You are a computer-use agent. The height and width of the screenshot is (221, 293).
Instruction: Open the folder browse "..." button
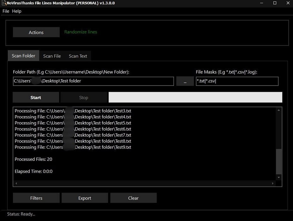tap(185, 81)
